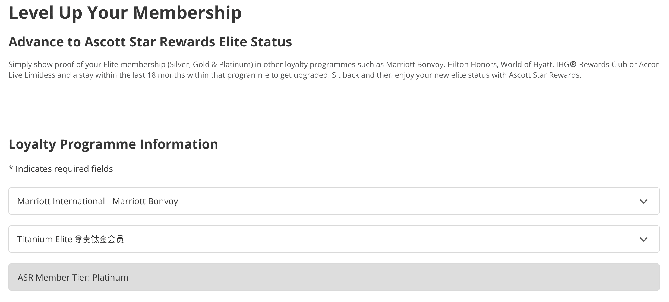Click the word Platinum in the ASR tier field
669x302 pixels.
110,277
